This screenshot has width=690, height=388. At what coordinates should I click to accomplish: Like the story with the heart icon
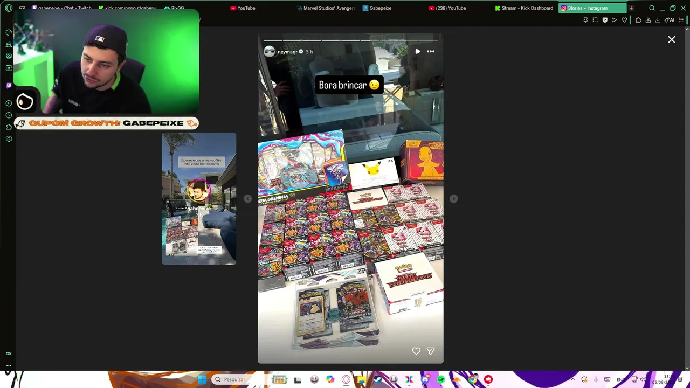pos(416,351)
